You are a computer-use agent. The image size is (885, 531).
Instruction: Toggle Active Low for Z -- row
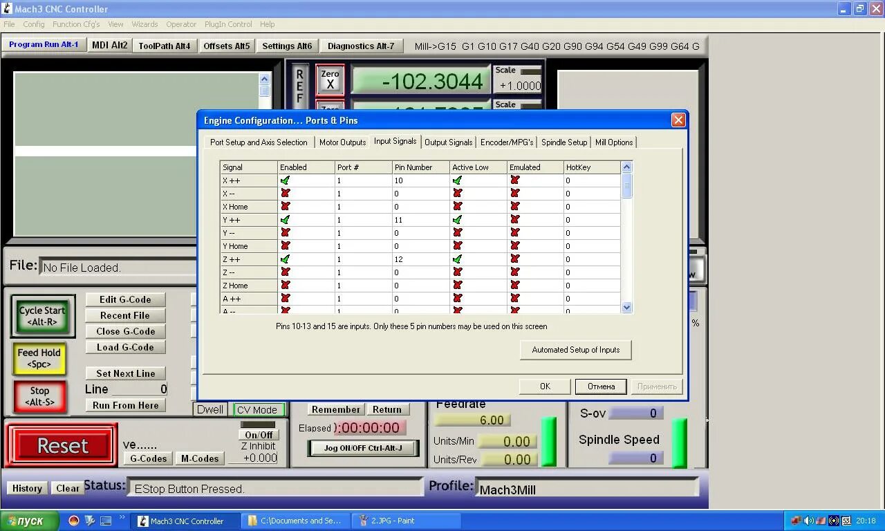click(x=457, y=272)
